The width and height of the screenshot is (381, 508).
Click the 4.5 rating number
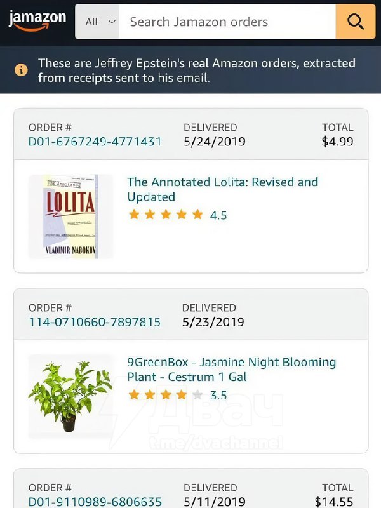pos(218,215)
